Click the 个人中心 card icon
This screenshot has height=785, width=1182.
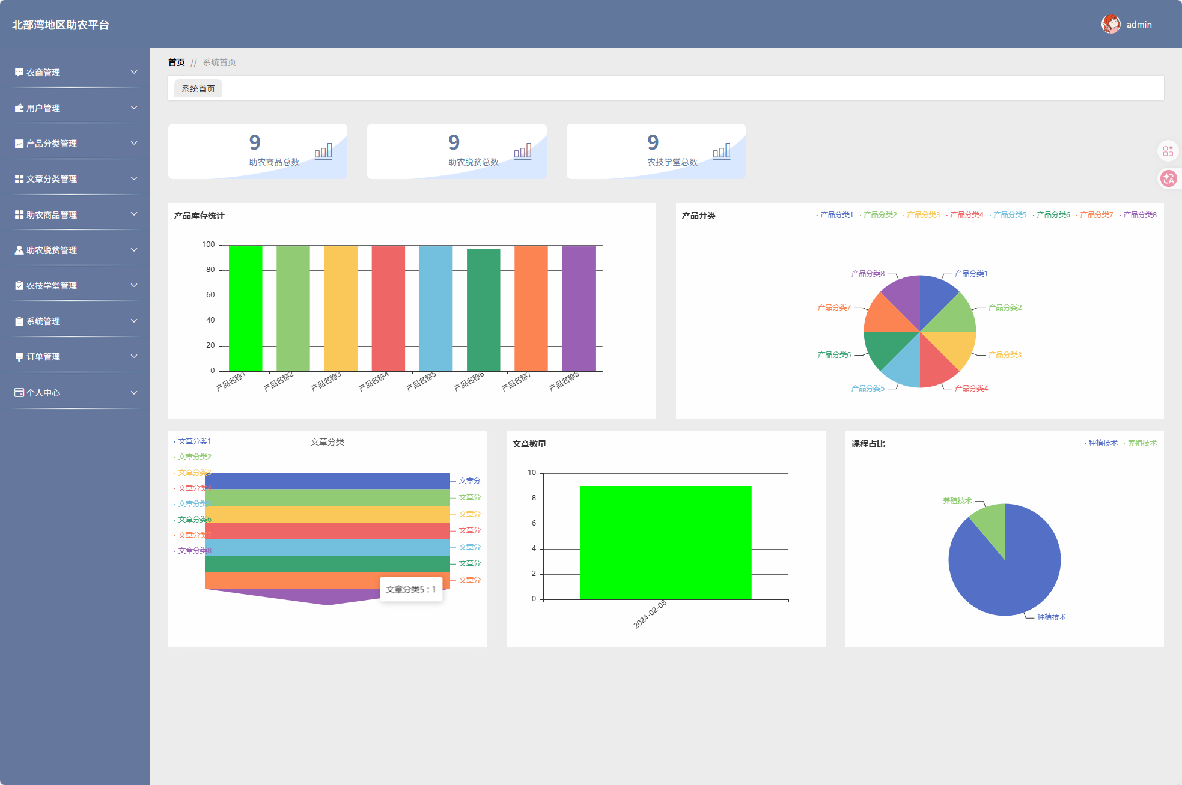19,392
